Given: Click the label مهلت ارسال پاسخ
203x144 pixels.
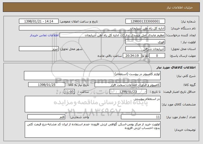Looking at the screenshot, I should tap(183, 56).
